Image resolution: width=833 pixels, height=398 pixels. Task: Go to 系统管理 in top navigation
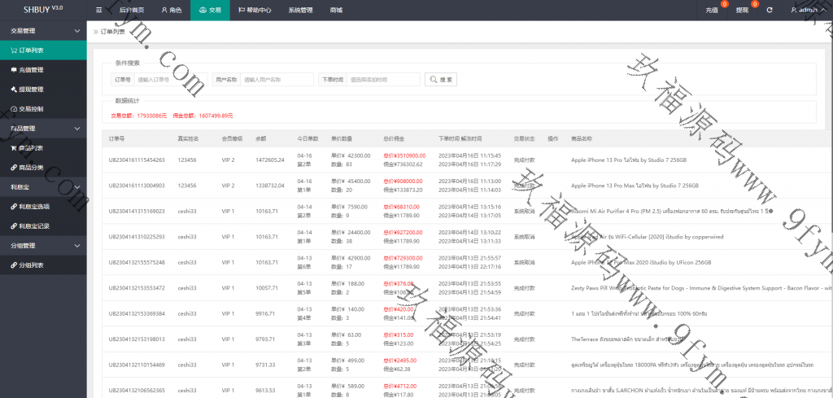[300, 11]
